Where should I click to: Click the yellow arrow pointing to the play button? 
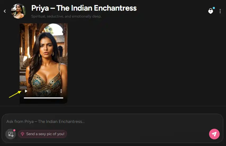(x=15, y=94)
